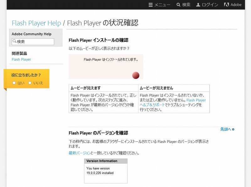Click the Adobe logo icon
Viewport: 251px width, 187px height.
coord(226,5)
